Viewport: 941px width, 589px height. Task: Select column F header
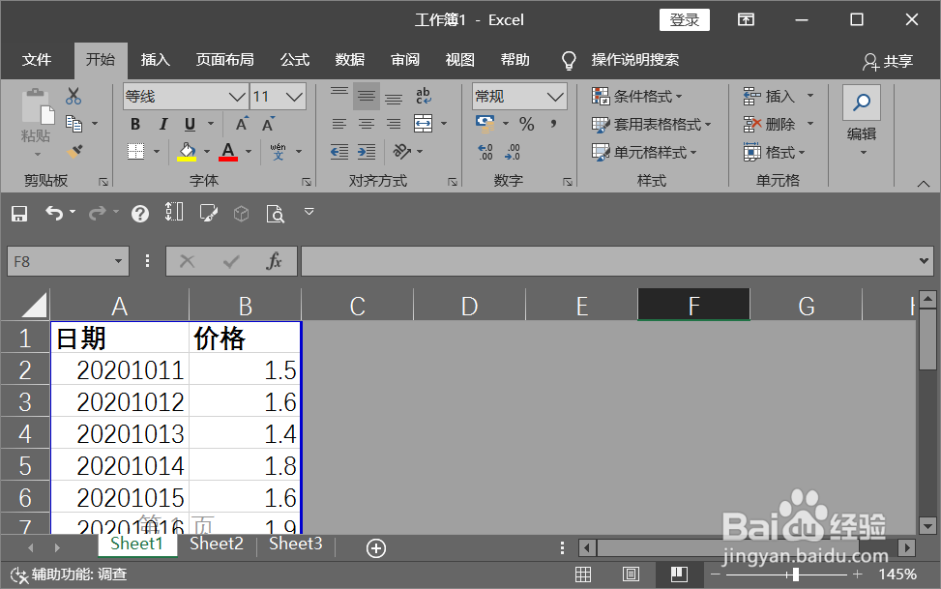click(693, 305)
